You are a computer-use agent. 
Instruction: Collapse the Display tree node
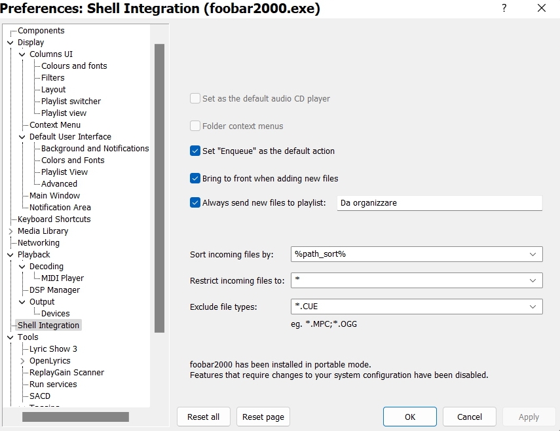(x=10, y=43)
